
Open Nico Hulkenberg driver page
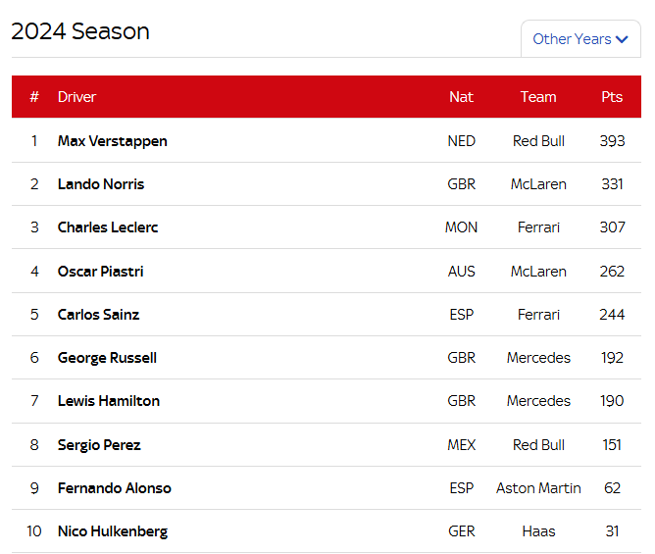click(113, 531)
